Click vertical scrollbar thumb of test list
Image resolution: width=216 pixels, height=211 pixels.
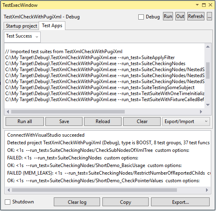[208, 70]
